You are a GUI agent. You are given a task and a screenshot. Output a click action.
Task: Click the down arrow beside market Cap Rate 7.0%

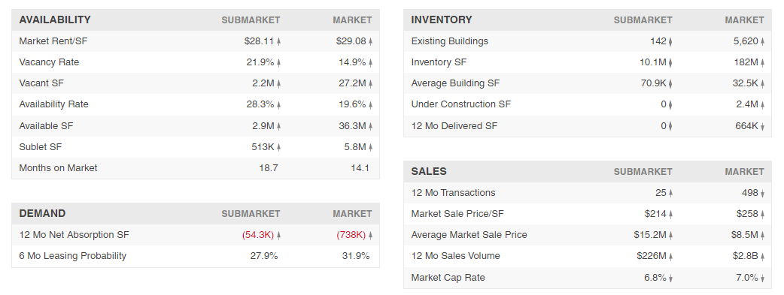[x=762, y=278]
